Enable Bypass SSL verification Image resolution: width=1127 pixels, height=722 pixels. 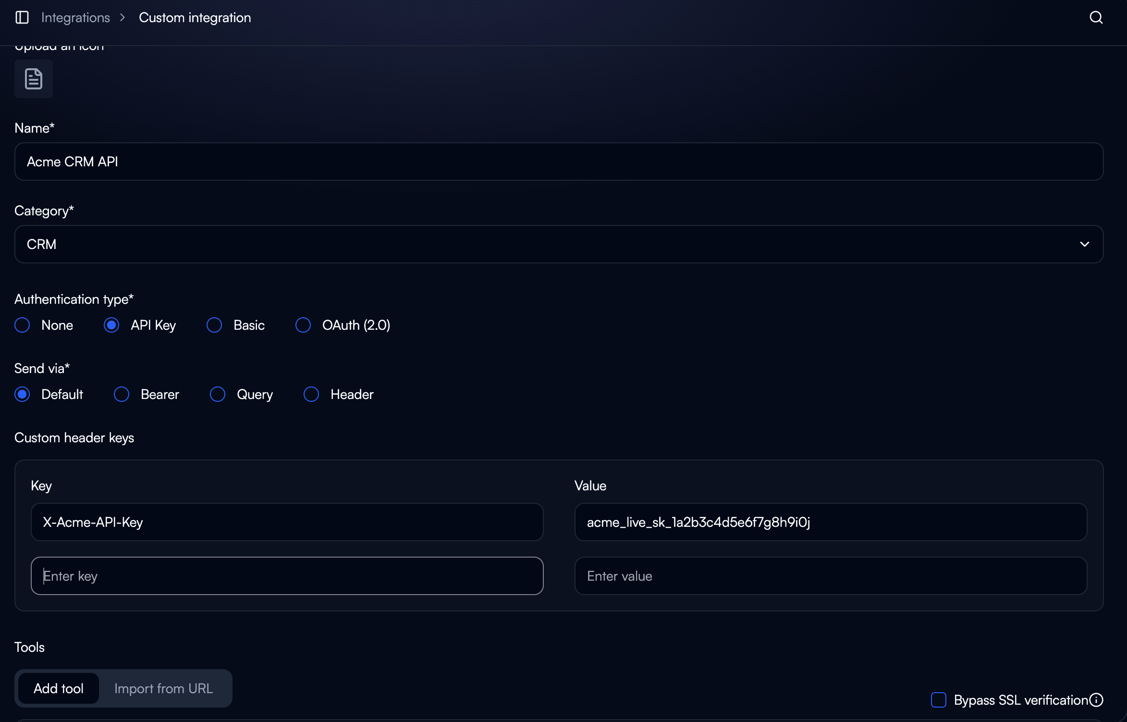pos(938,700)
